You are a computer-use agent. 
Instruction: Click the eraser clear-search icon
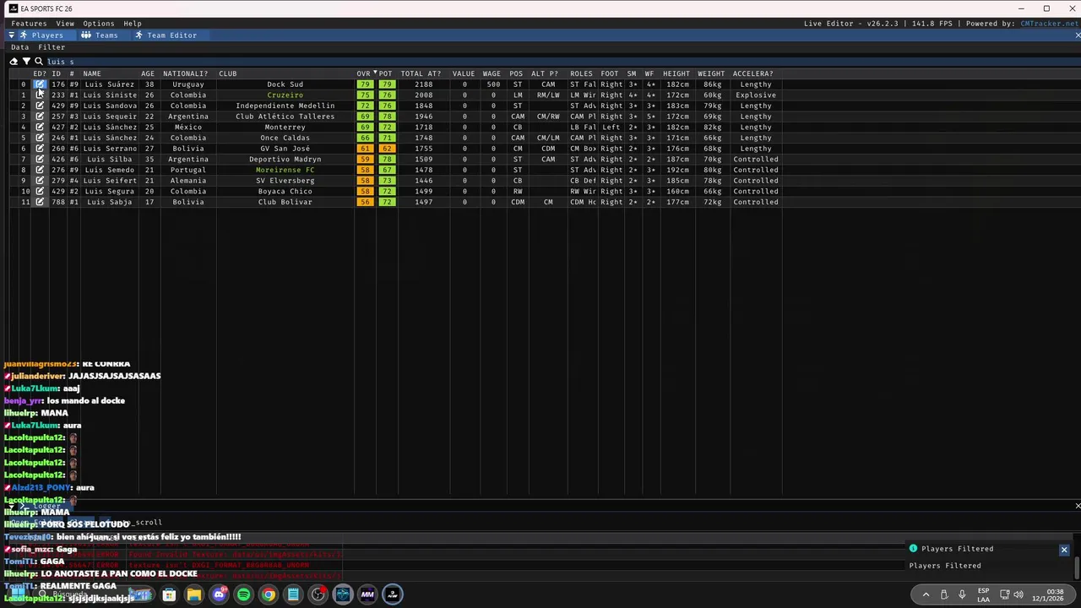pyautogui.click(x=14, y=62)
